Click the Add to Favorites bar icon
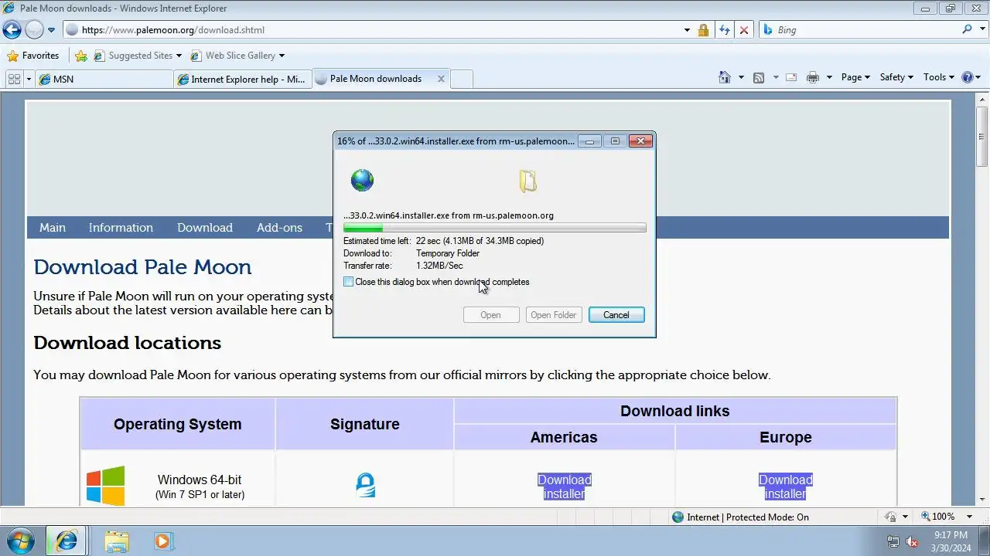The image size is (990, 556). pyautogui.click(x=80, y=56)
